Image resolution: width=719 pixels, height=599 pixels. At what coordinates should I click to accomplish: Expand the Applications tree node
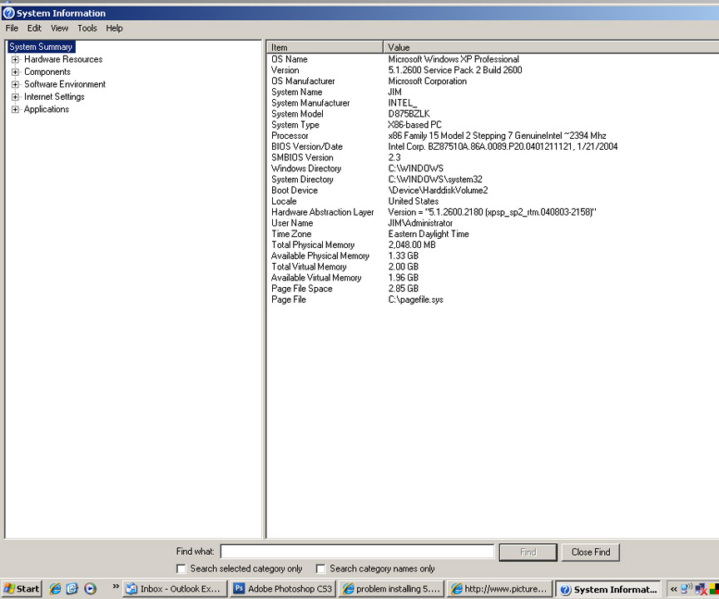tap(15, 109)
